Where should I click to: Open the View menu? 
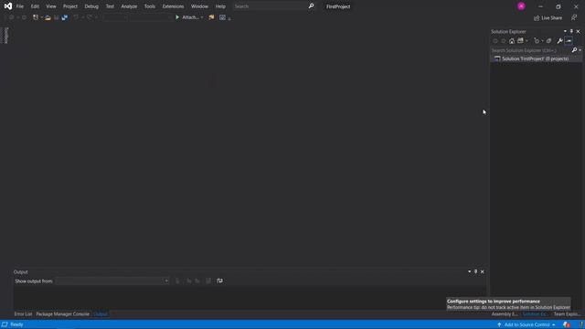[x=51, y=6]
